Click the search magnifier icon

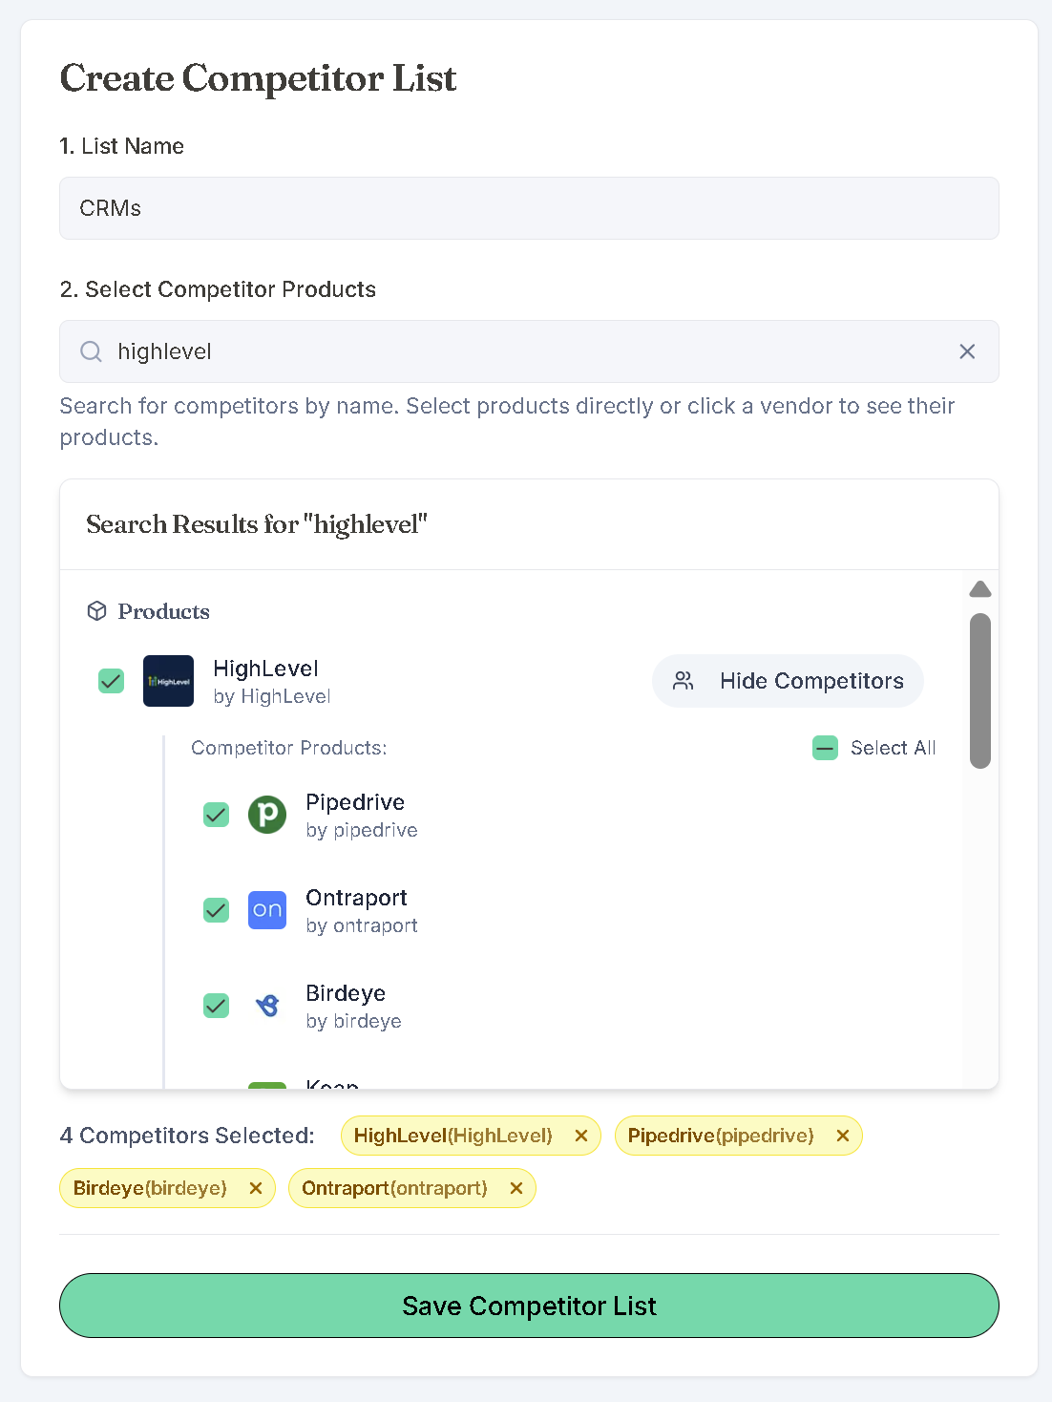pyautogui.click(x=91, y=351)
